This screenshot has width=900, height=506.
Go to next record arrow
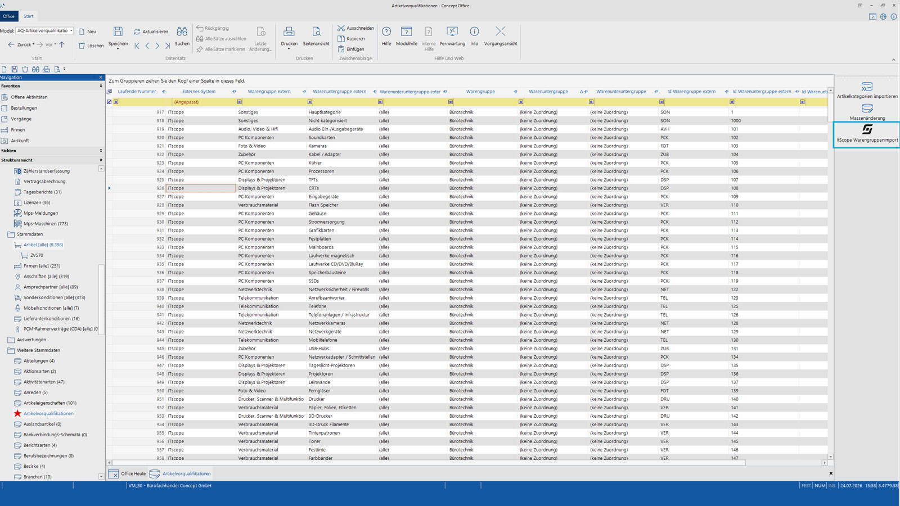157,46
